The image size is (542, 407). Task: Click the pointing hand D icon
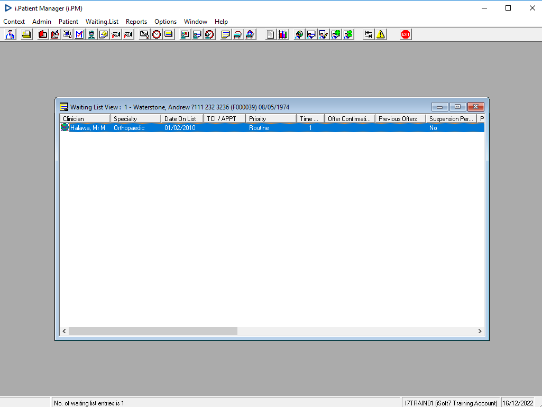tap(116, 34)
